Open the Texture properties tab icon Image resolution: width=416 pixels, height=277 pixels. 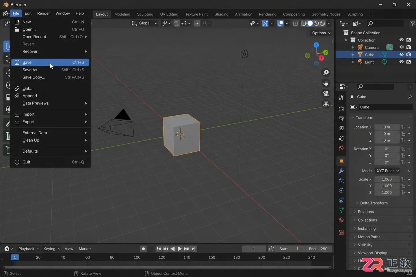(341, 232)
